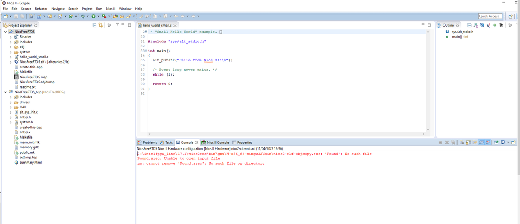520x224 pixels.
Task: Toggle show console on standard output change
Action: point(481,142)
